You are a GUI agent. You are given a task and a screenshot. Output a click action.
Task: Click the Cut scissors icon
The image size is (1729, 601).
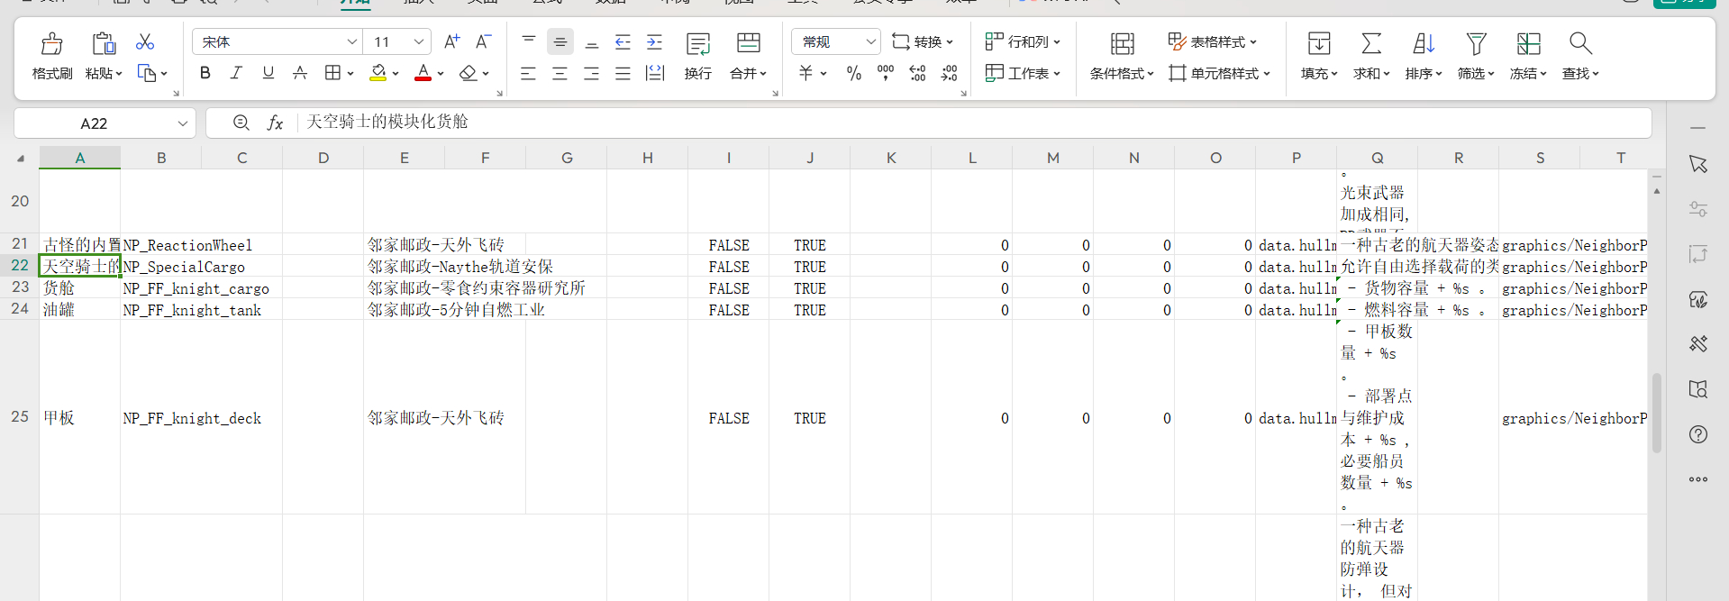(145, 42)
